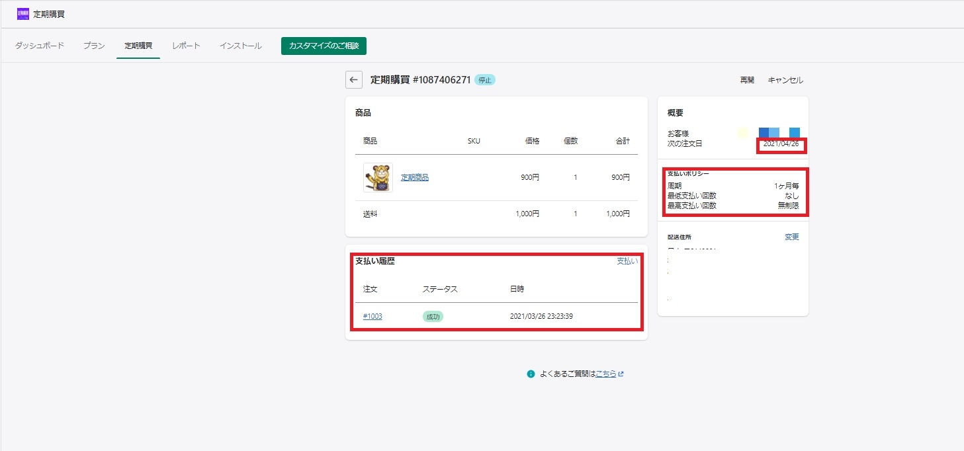Image resolution: width=964 pixels, height=451 pixels.
Task: Click the 停止 status badge
Action: tap(485, 80)
